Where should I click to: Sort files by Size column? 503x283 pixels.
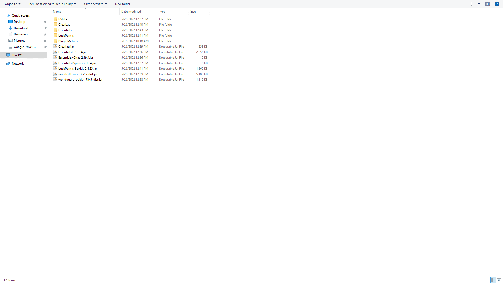(193, 12)
